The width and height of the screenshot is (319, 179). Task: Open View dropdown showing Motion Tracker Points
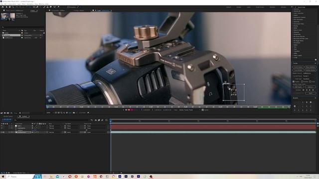tap(189, 110)
